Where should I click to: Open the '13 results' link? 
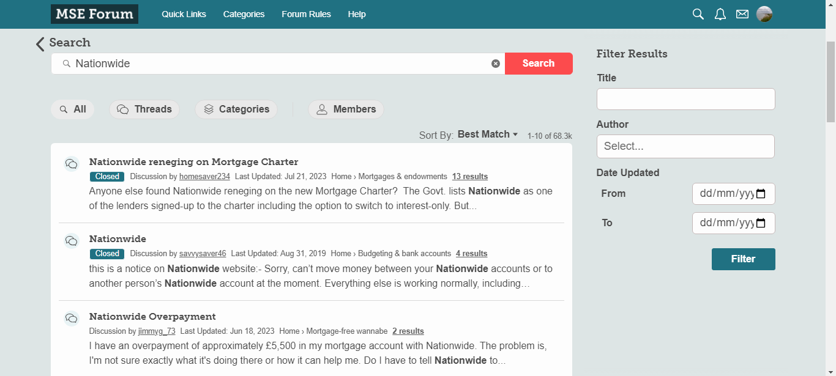pyautogui.click(x=470, y=177)
